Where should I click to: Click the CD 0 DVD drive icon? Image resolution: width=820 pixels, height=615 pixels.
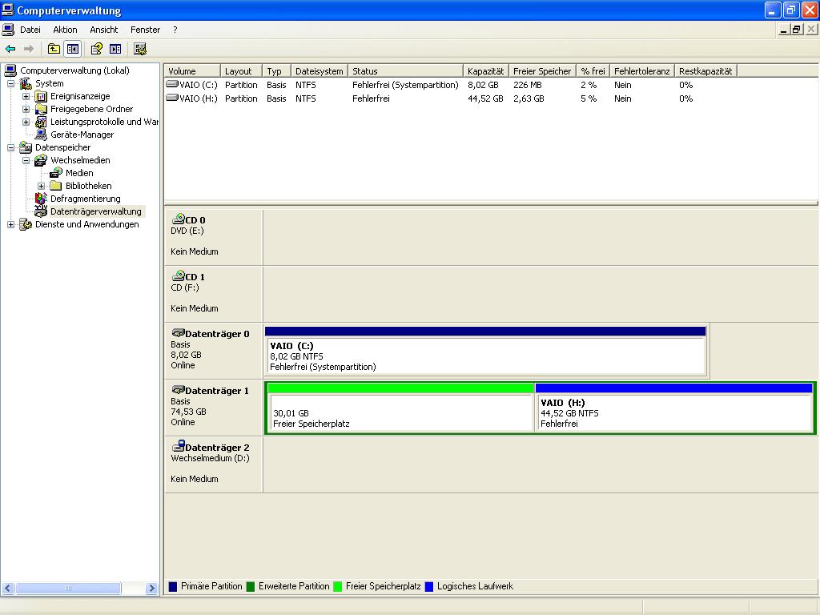pos(178,219)
